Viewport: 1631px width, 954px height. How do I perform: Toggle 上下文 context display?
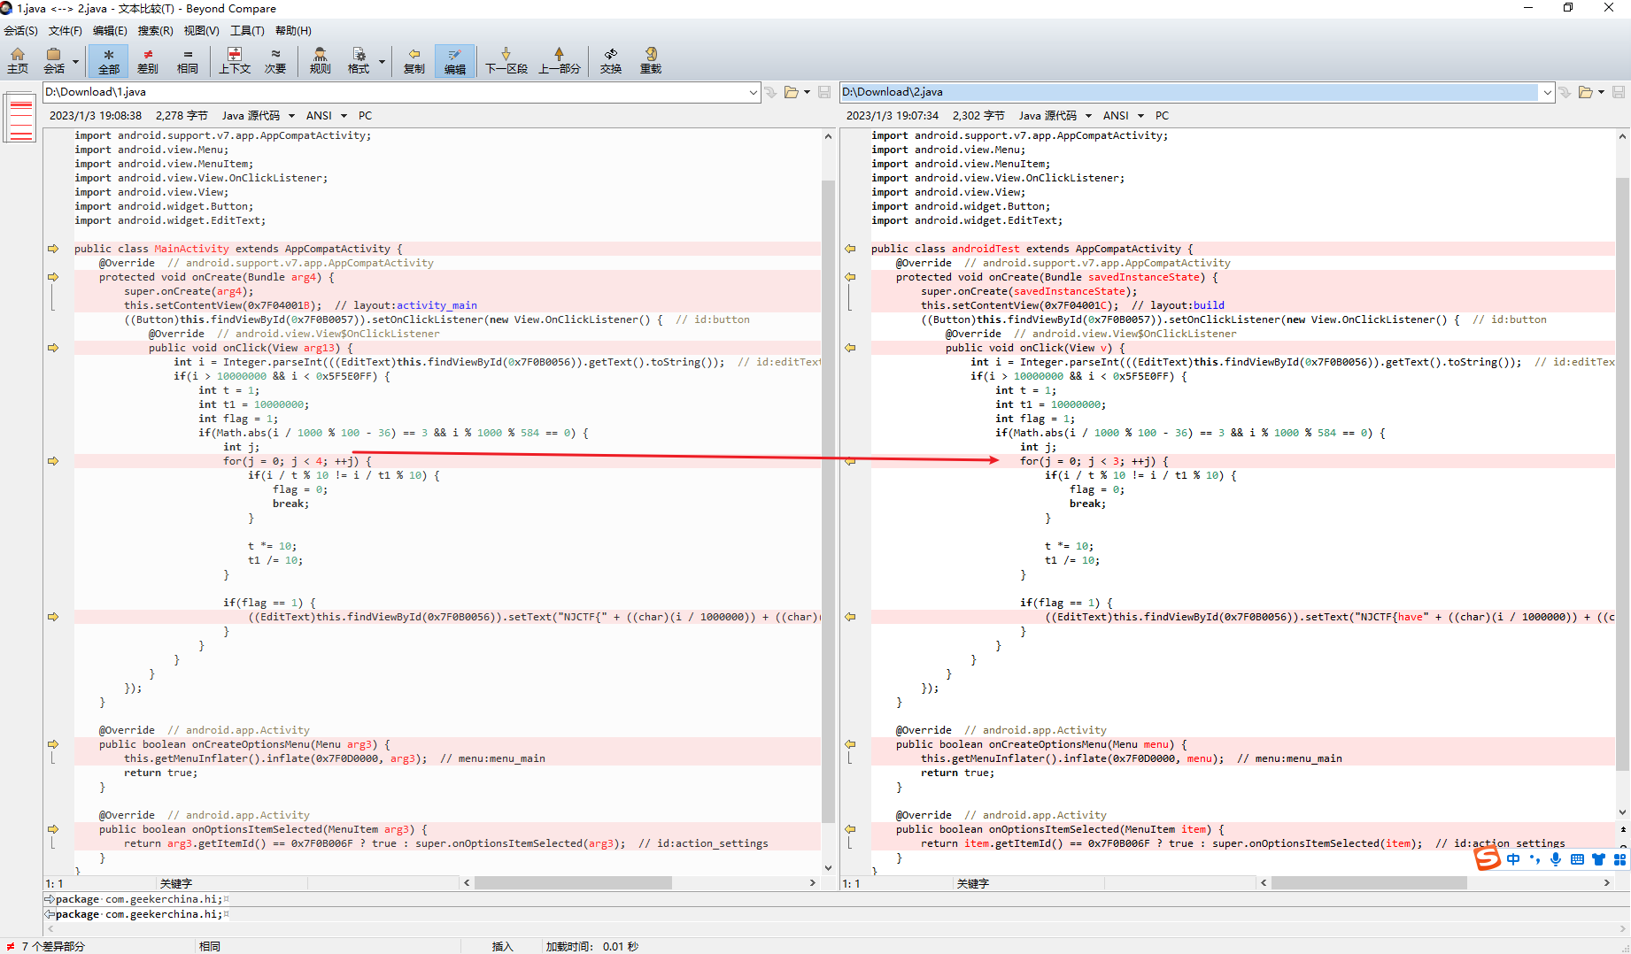[x=235, y=60]
